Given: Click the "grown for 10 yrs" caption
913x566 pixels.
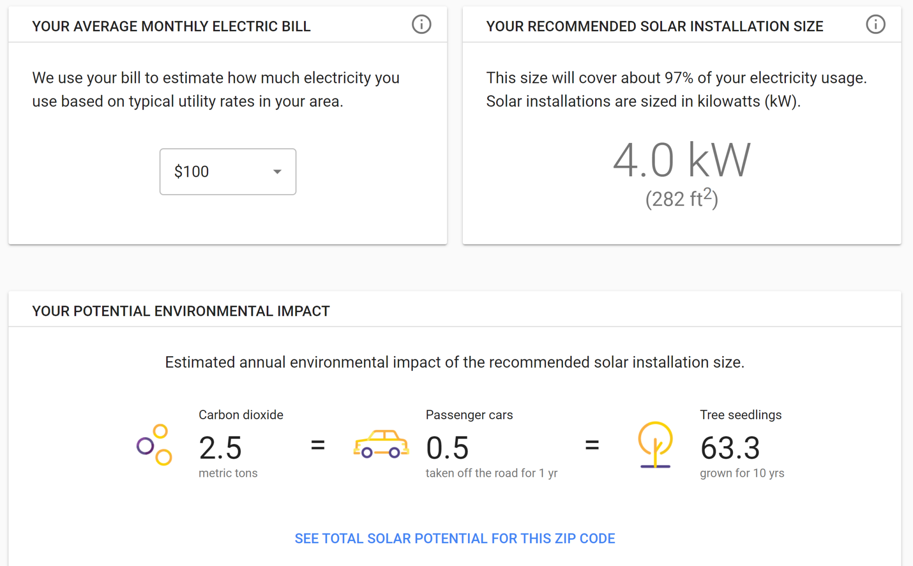Looking at the screenshot, I should click(742, 473).
